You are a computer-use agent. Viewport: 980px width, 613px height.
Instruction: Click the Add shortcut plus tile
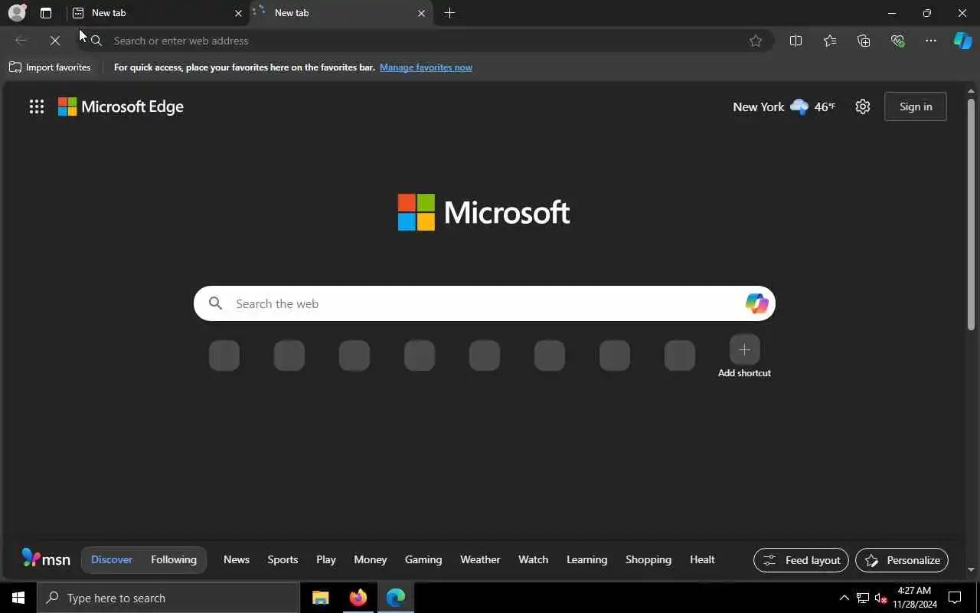[744, 350]
